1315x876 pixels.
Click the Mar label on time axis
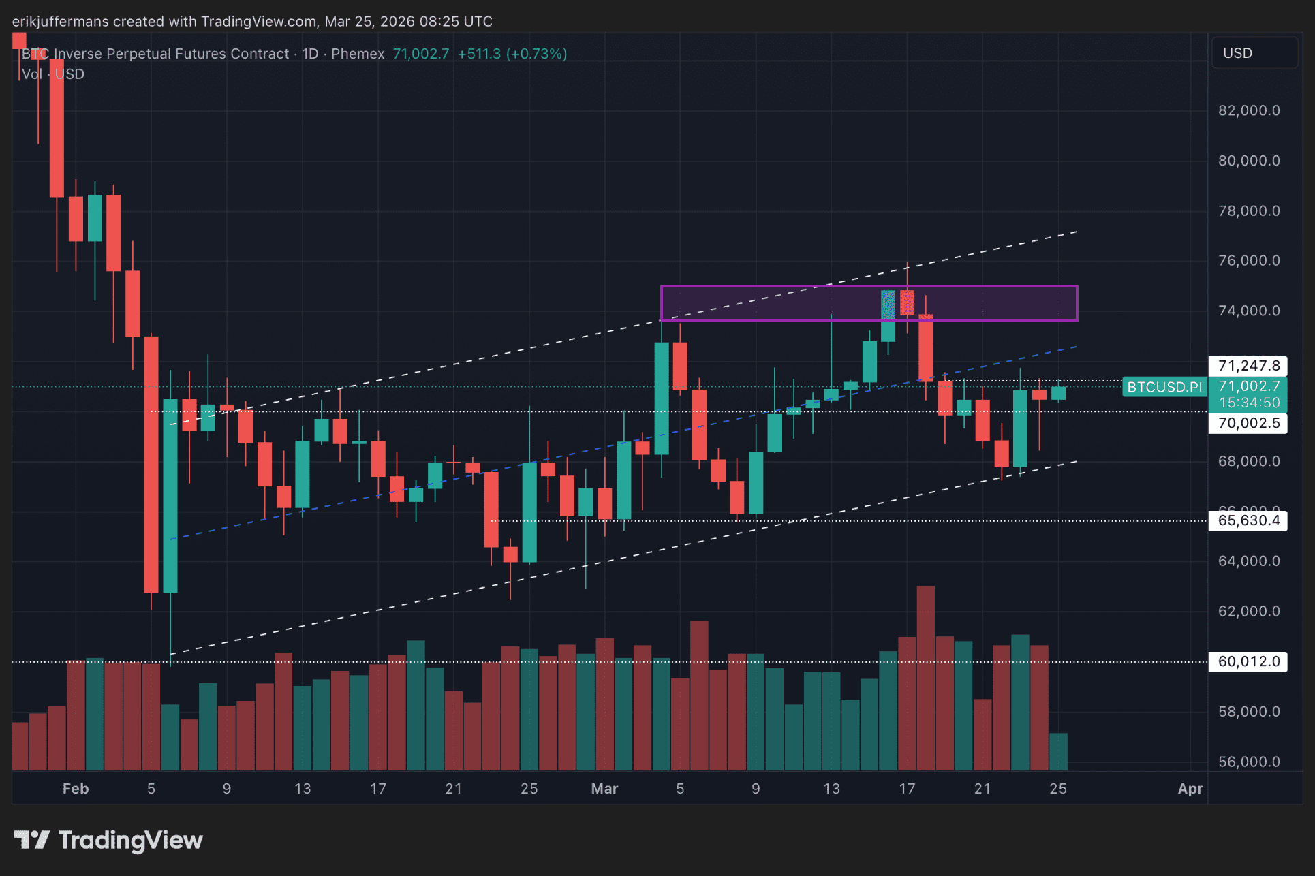point(604,788)
